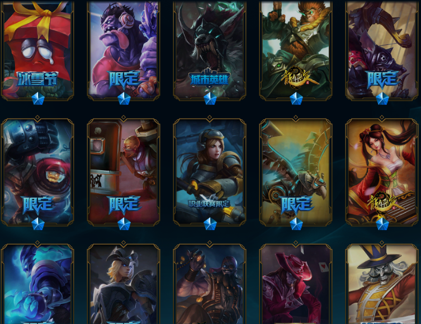The height and width of the screenshot is (324, 421).
Task: Click the blue gem beneath the purple Mundo card
Action: click(x=124, y=98)
